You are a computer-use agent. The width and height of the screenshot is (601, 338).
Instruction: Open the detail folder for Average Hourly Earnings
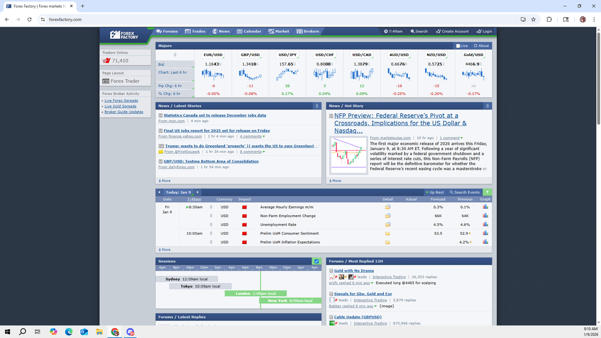coord(387,207)
